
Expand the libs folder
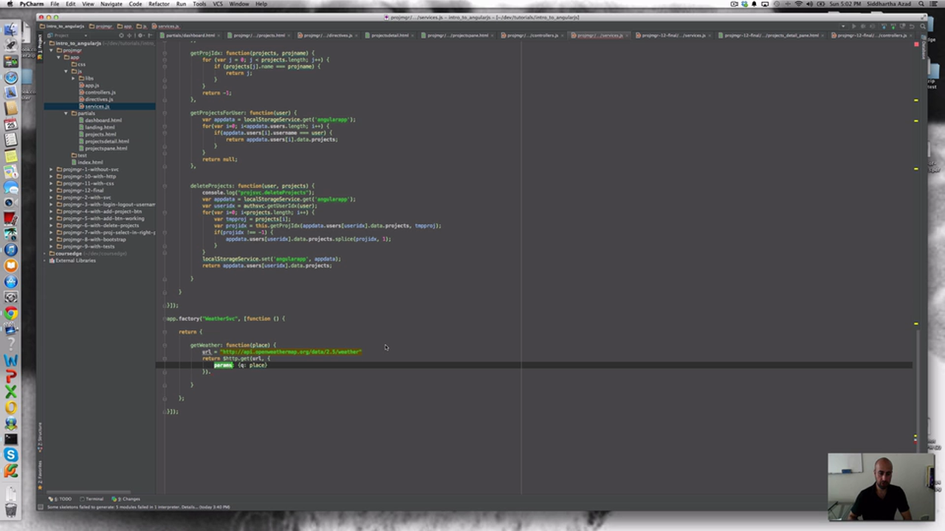pyautogui.click(x=73, y=78)
